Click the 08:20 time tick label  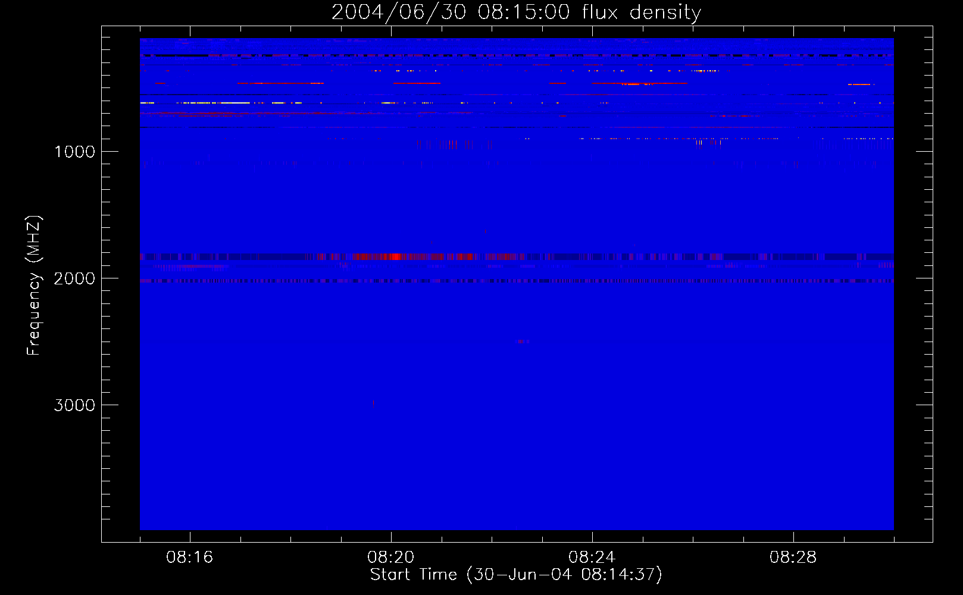[391, 558]
